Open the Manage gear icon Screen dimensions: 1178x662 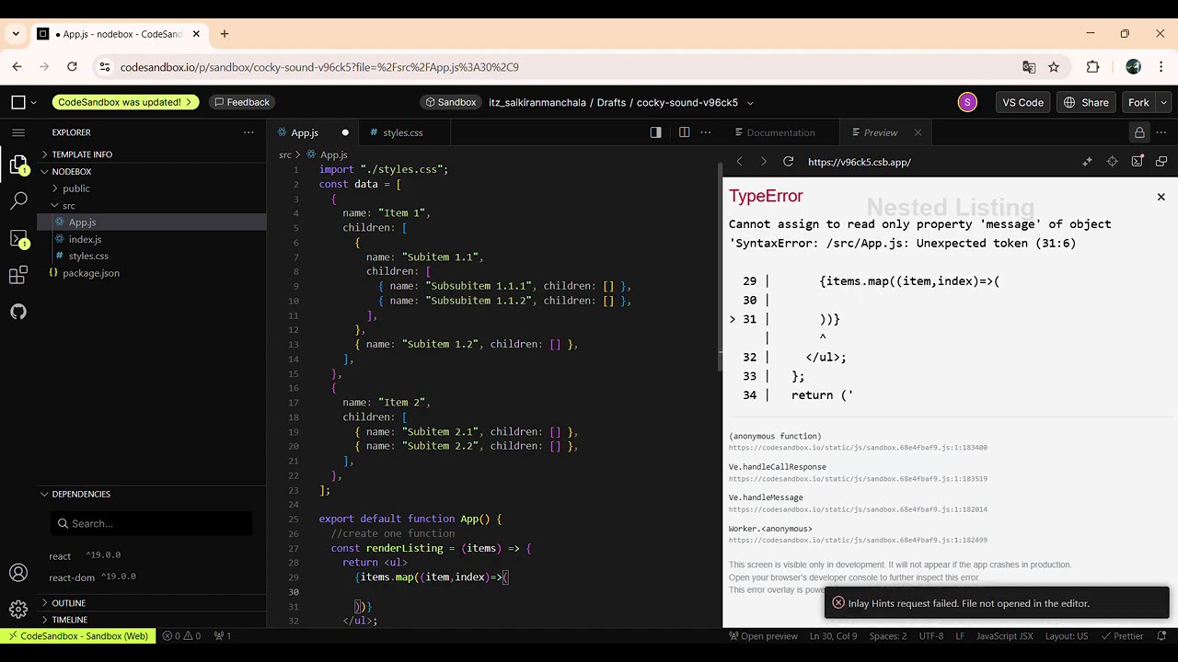18,609
